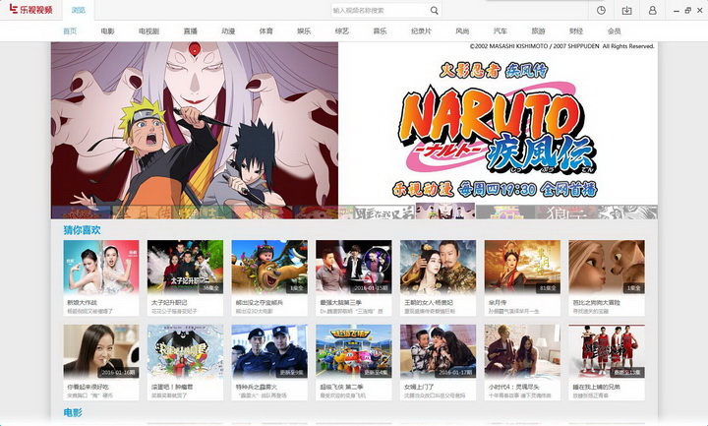
Task: Open the downloads icon
Action: click(x=626, y=11)
